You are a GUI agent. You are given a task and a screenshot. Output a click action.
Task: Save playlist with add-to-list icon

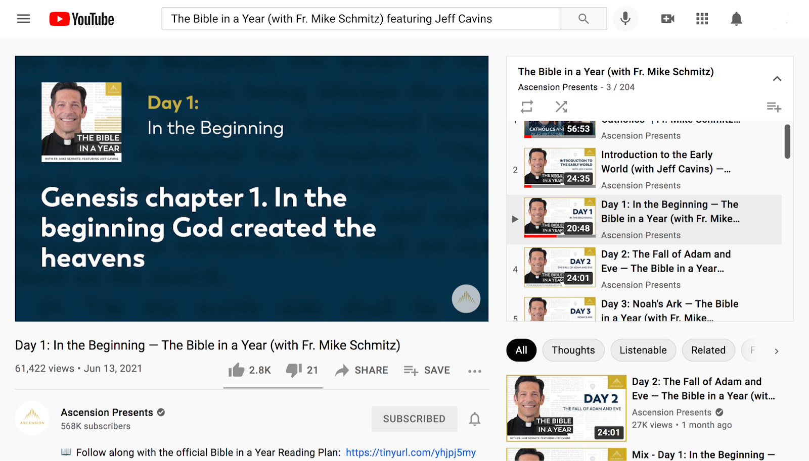point(774,107)
